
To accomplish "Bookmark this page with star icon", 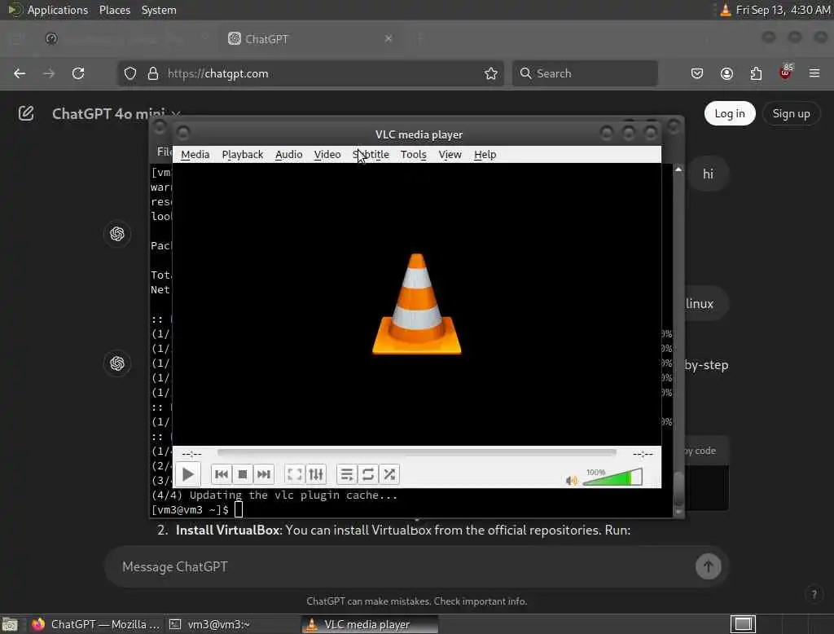I will click(491, 73).
